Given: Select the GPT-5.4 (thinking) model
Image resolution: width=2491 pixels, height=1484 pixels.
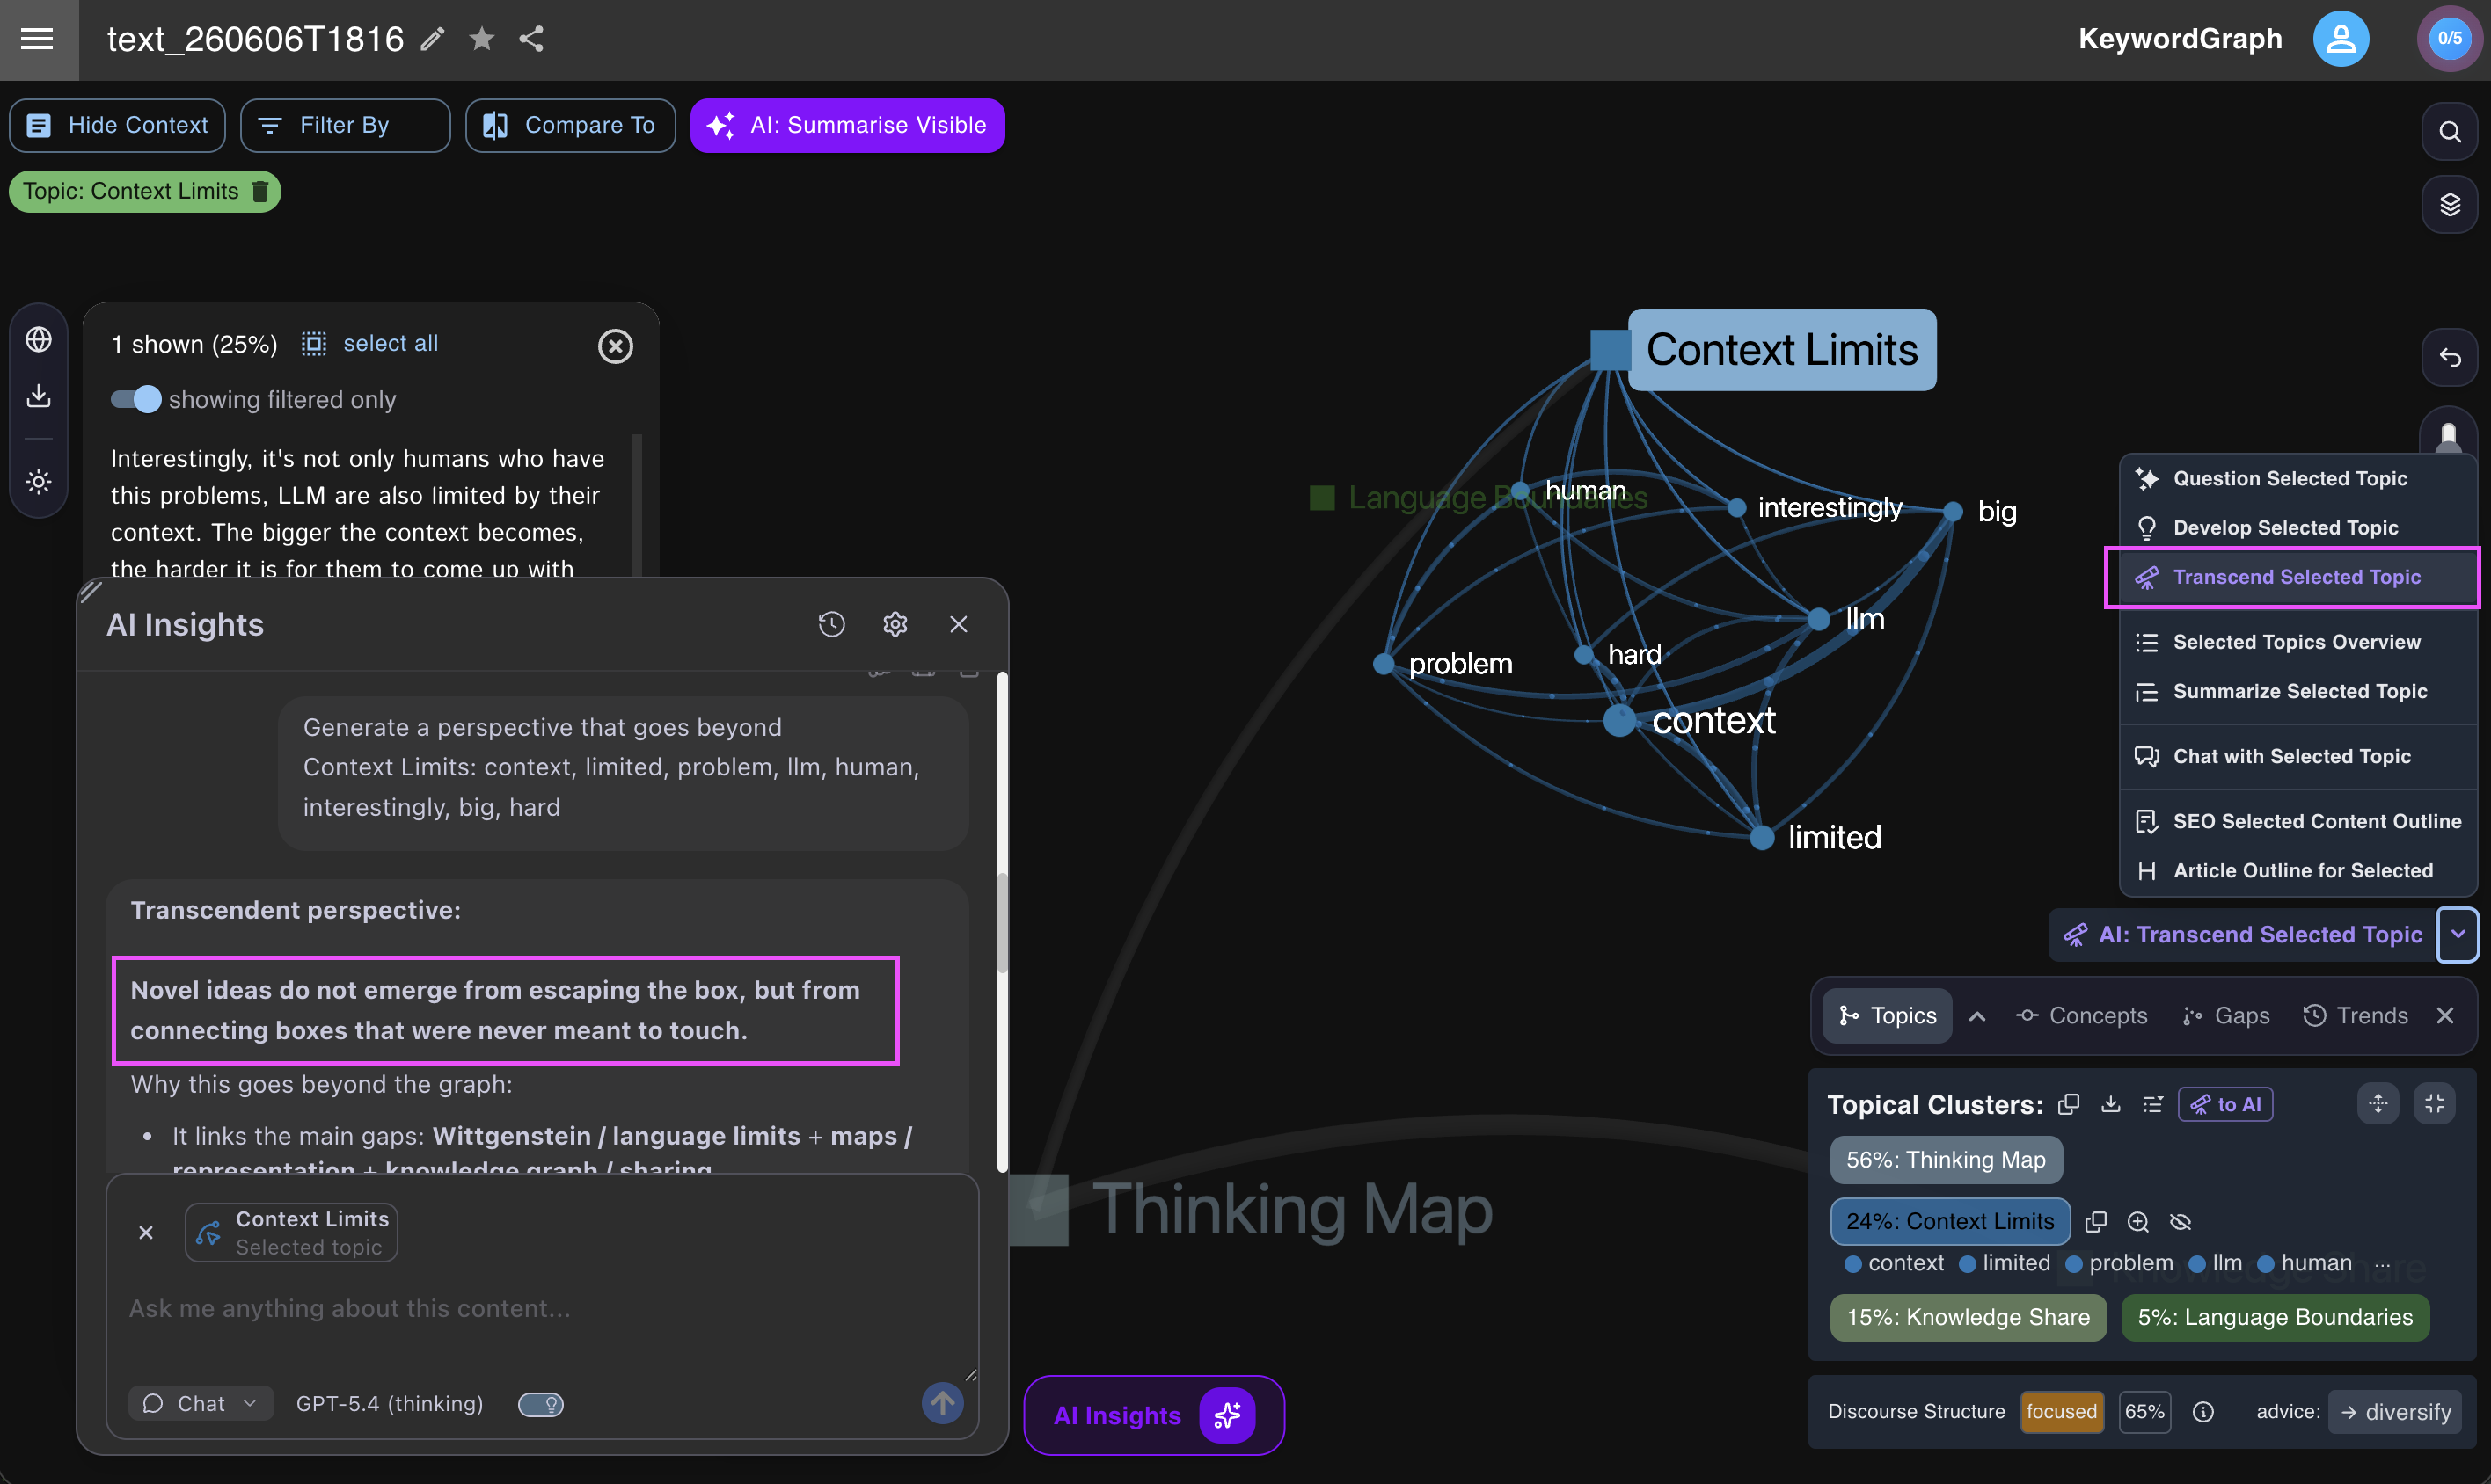Looking at the screenshot, I should pos(389,1404).
